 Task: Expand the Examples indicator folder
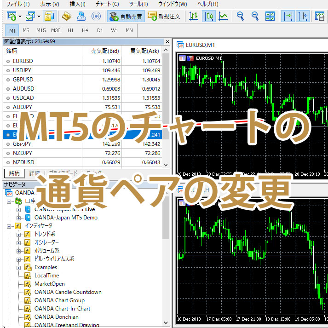click(18, 268)
